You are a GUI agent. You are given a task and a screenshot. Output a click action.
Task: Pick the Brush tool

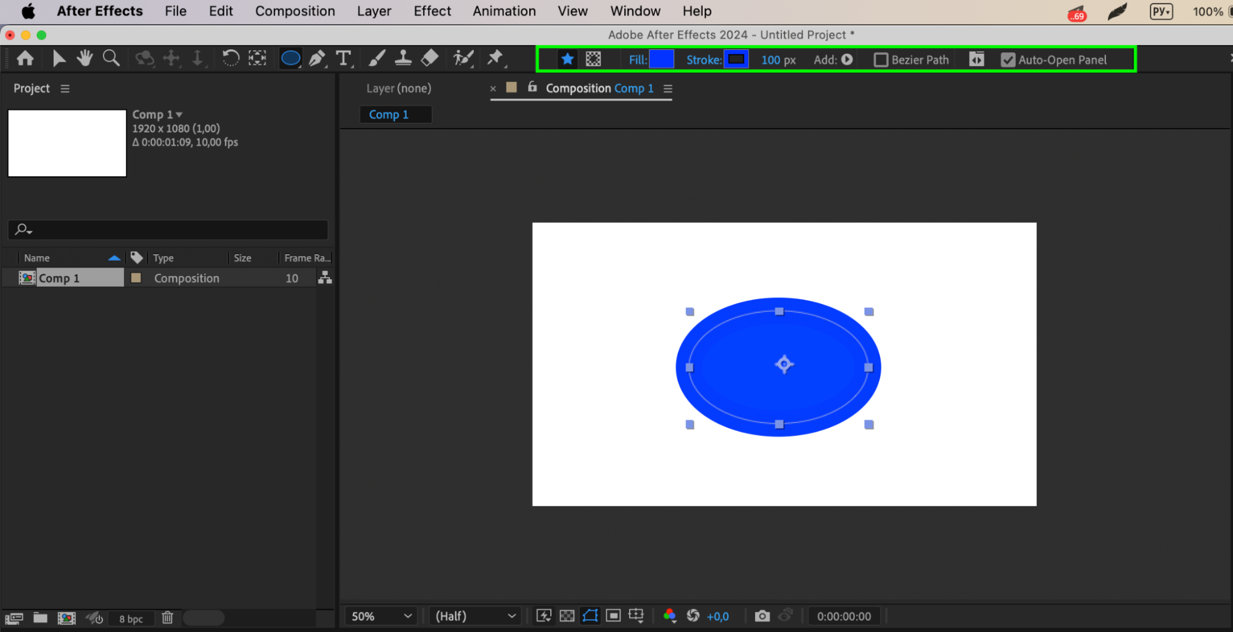click(x=377, y=59)
